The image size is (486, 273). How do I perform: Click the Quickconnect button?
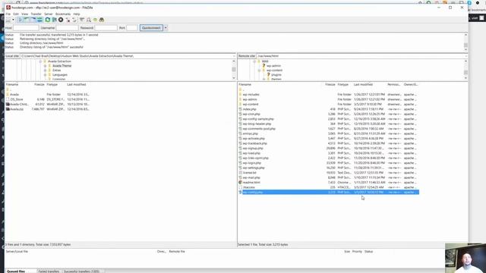pos(151,28)
